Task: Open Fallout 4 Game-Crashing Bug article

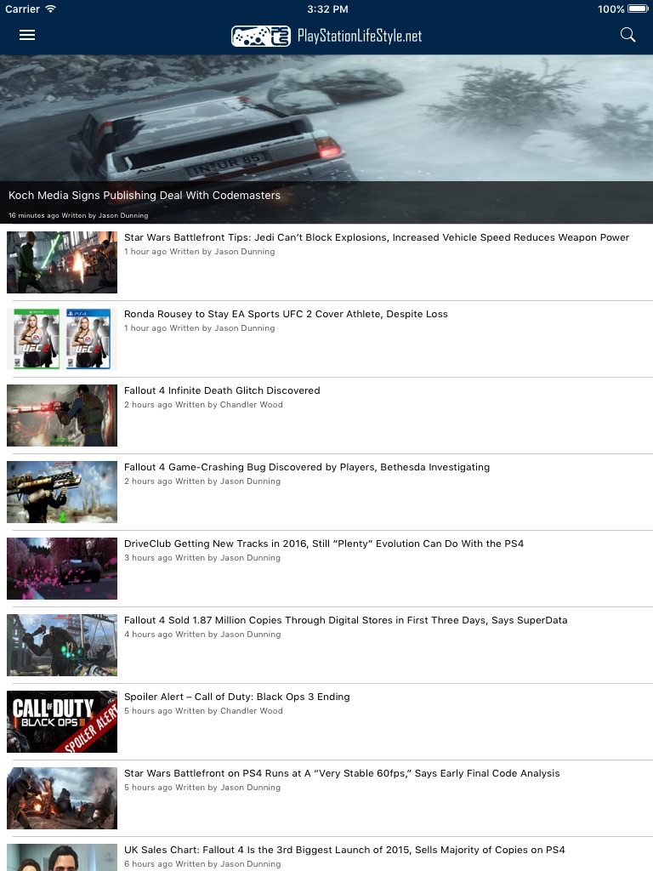Action: pos(307,467)
